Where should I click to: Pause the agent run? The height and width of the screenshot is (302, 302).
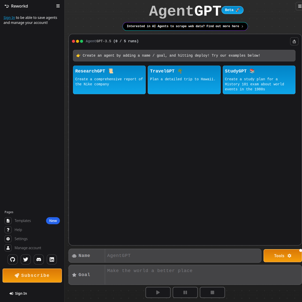coord(185,292)
